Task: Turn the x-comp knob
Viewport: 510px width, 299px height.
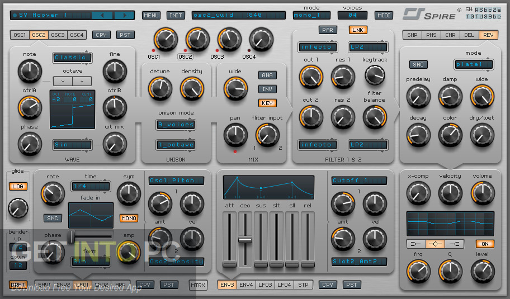Action: [418, 193]
